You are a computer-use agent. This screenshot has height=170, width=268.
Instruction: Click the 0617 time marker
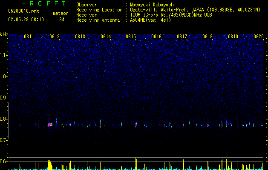[x=182, y=37]
